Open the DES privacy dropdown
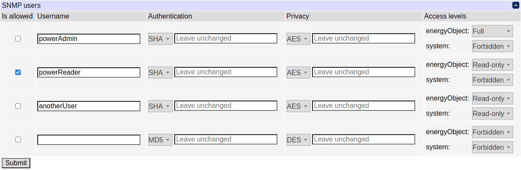The height and width of the screenshot is (170, 521). tap(298, 140)
